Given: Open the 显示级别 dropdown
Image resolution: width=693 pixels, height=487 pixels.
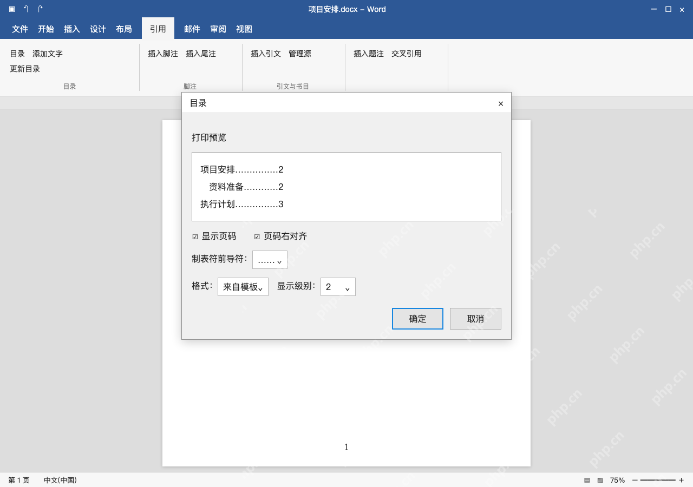Looking at the screenshot, I should pyautogui.click(x=338, y=287).
